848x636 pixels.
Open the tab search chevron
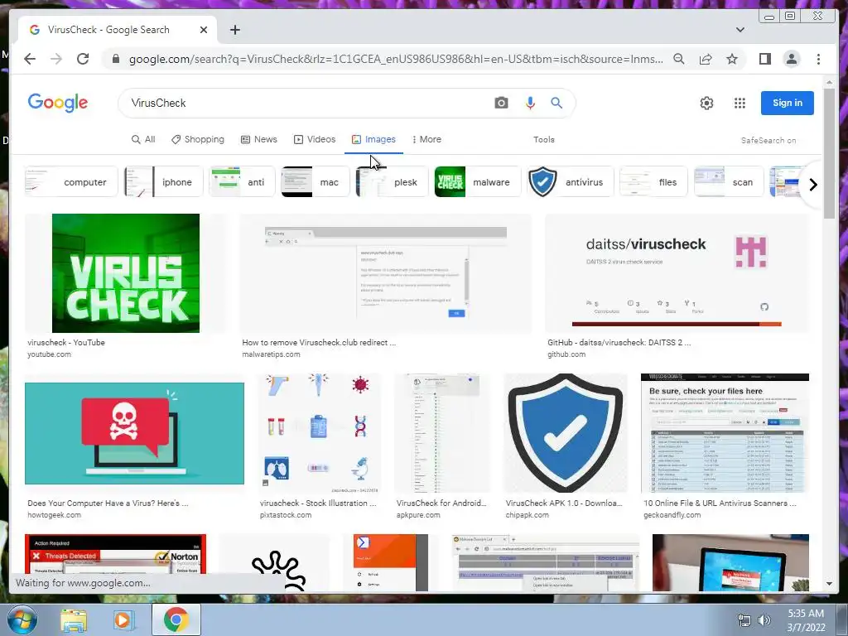740,30
